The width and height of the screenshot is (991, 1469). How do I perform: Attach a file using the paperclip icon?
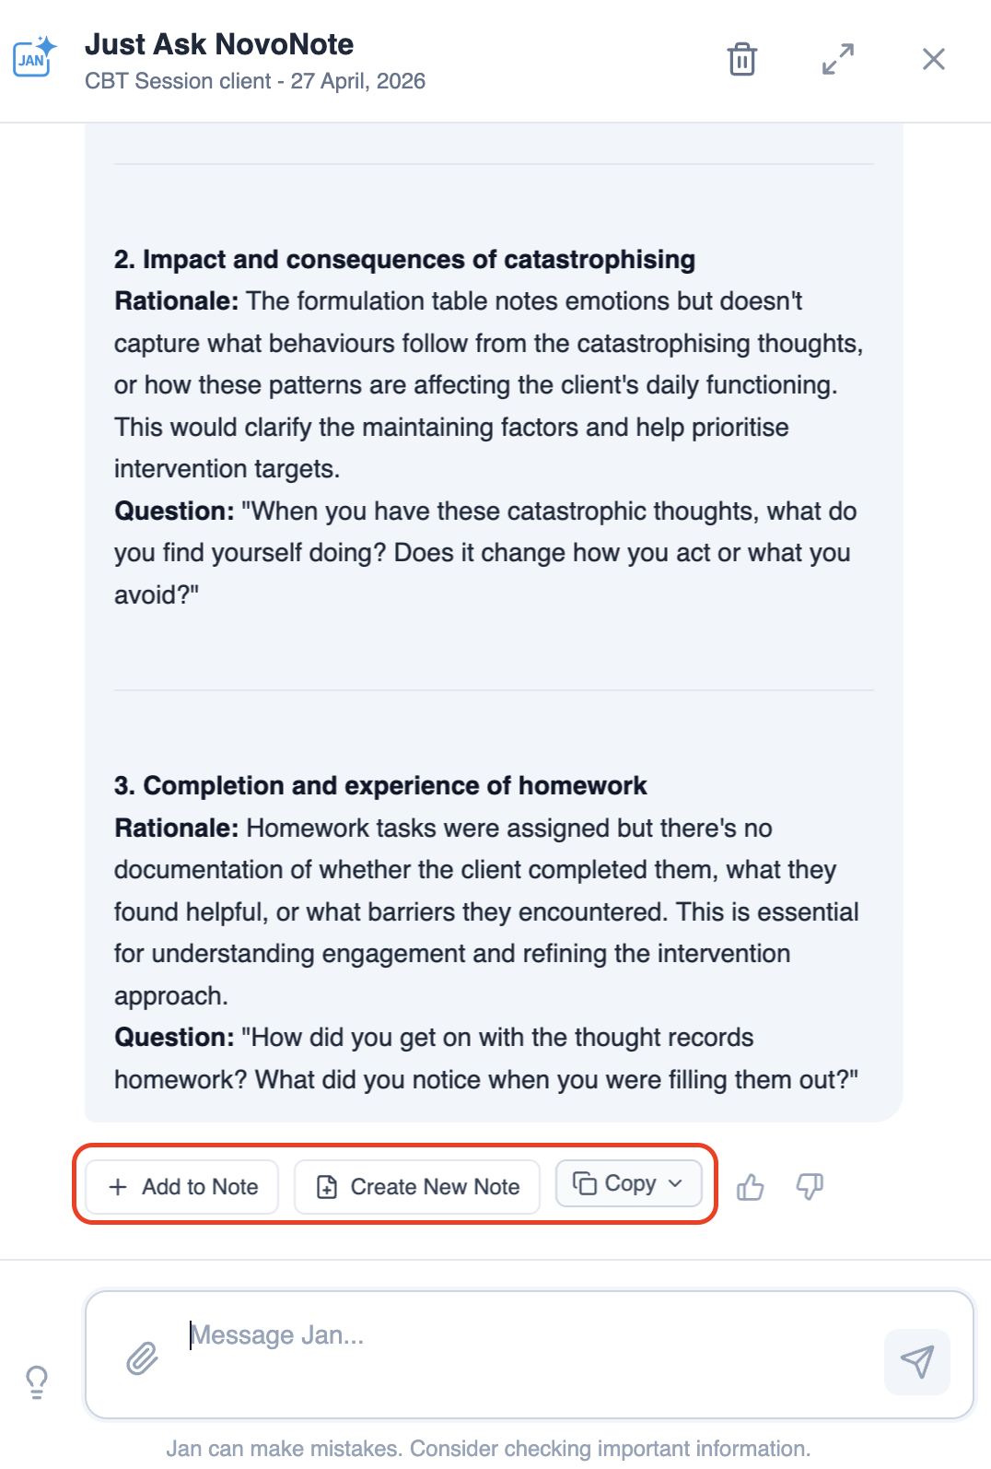(x=142, y=1357)
